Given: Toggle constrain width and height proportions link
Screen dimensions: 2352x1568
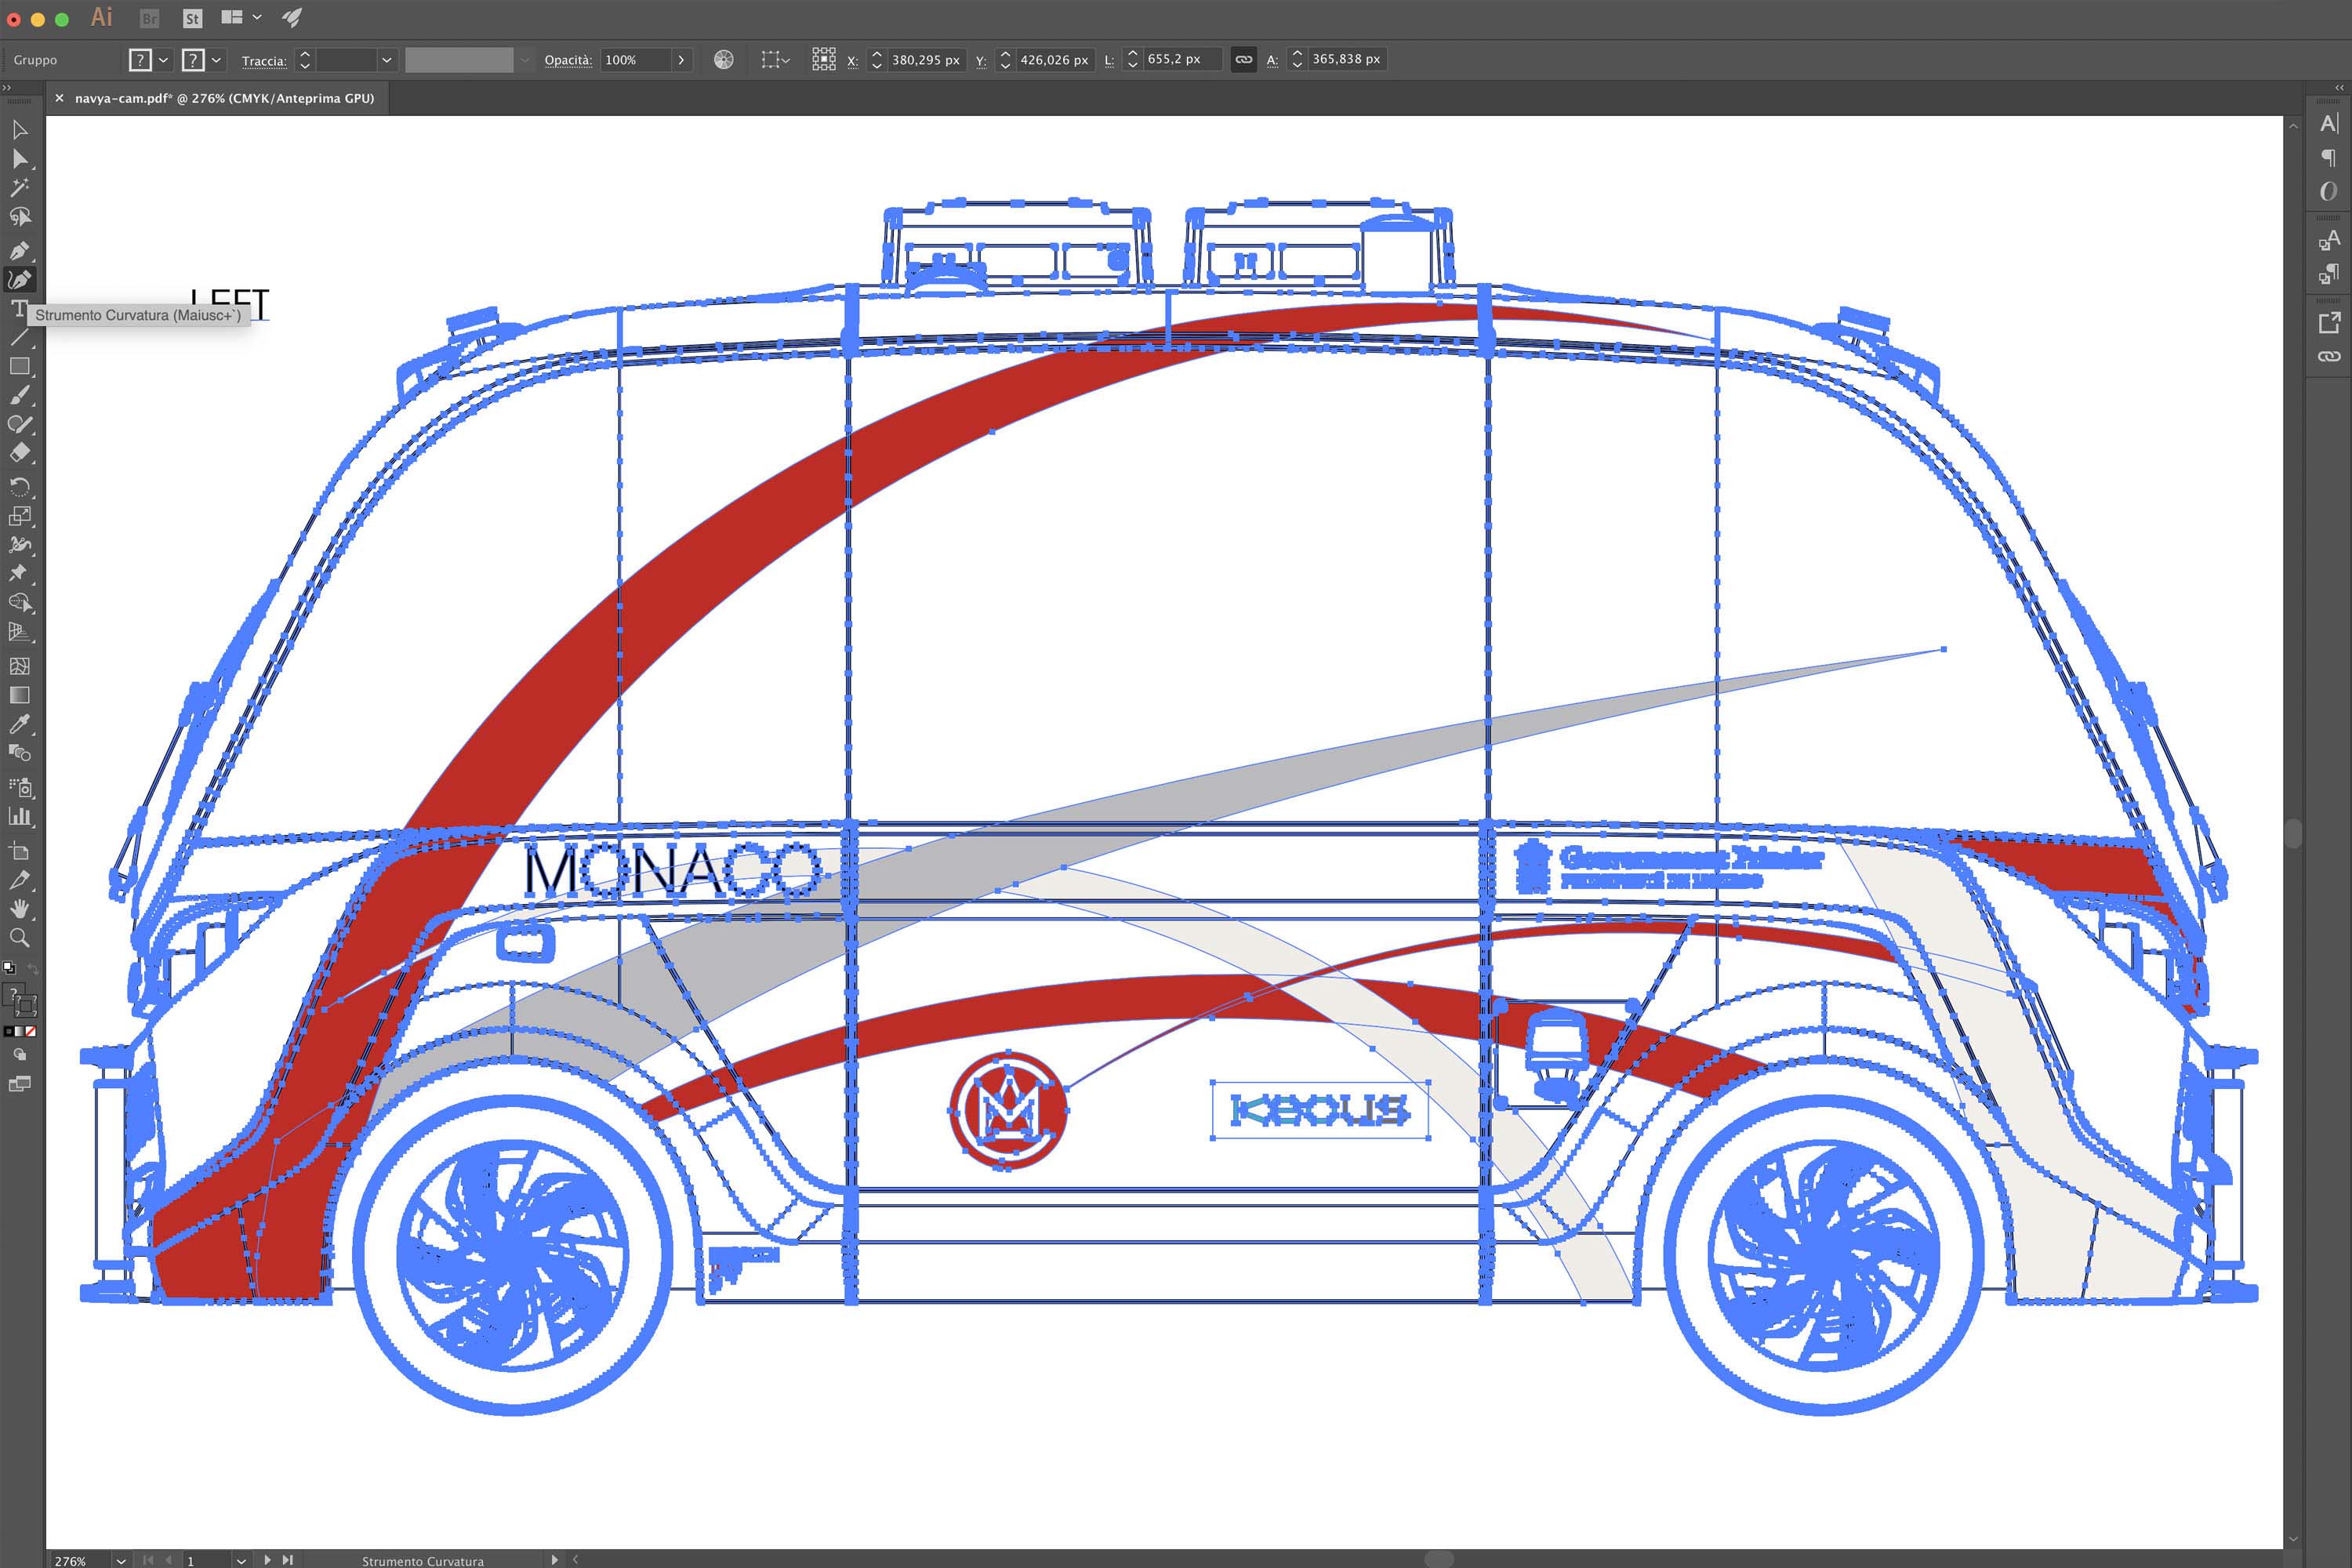Looking at the screenshot, I should click(1243, 60).
